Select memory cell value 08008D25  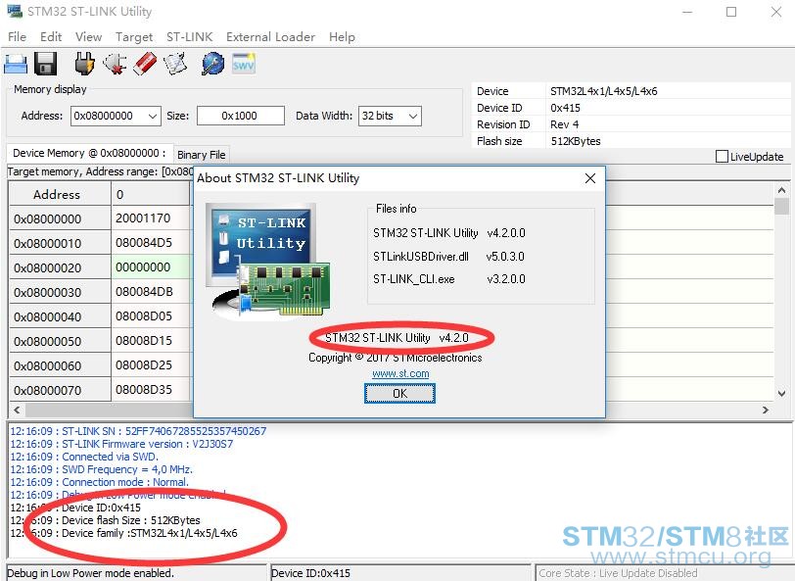coord(151,364)
